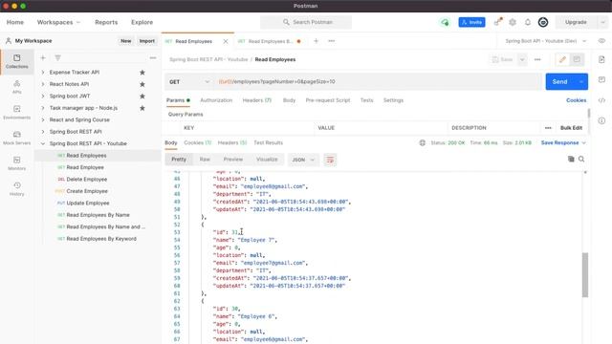The width and height of the screenshot is (612, 344).
Task: Open the GET method dropdown
Action: coord(189,82)
